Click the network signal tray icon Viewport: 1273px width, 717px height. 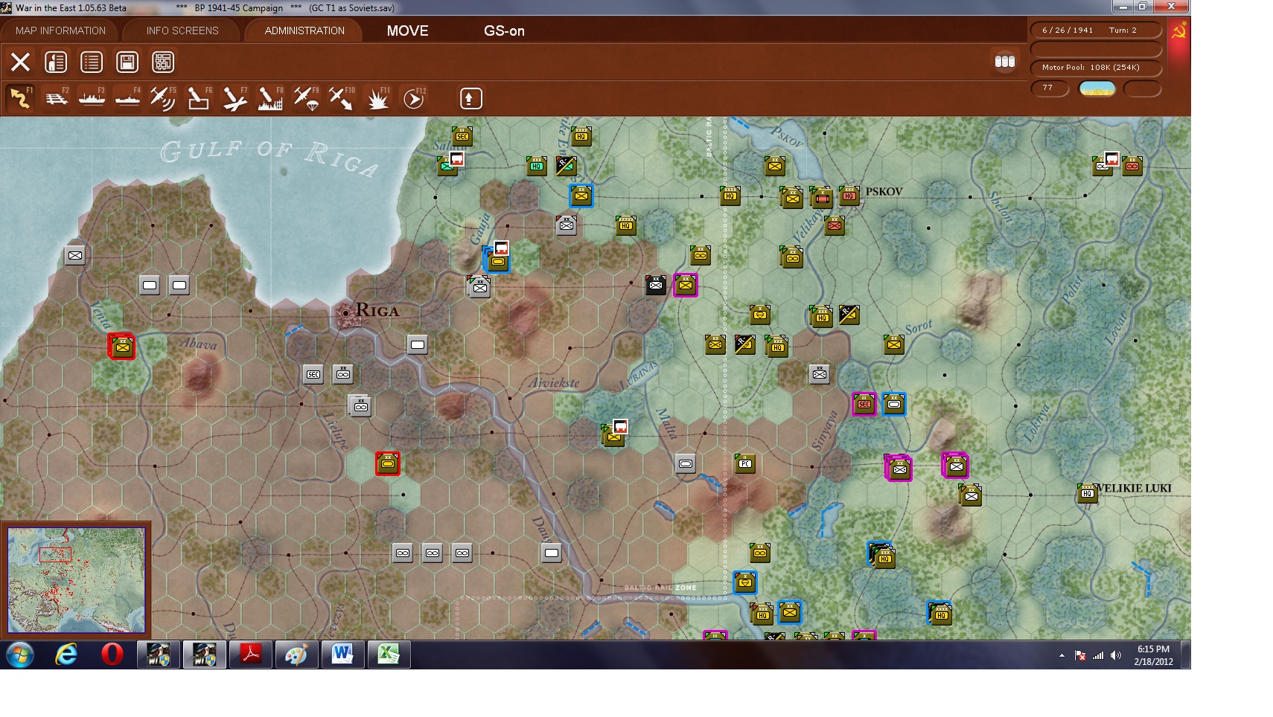(1098, 655)
